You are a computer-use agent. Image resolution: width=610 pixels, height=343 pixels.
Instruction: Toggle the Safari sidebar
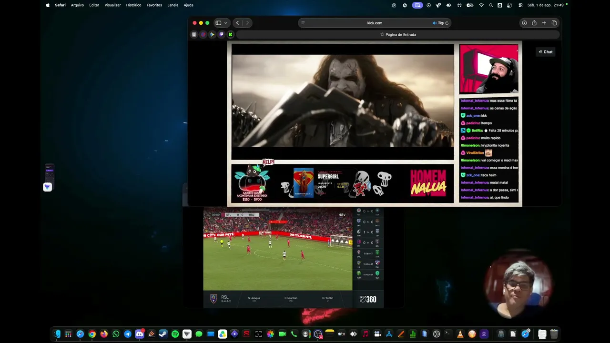tap(218, 23)
